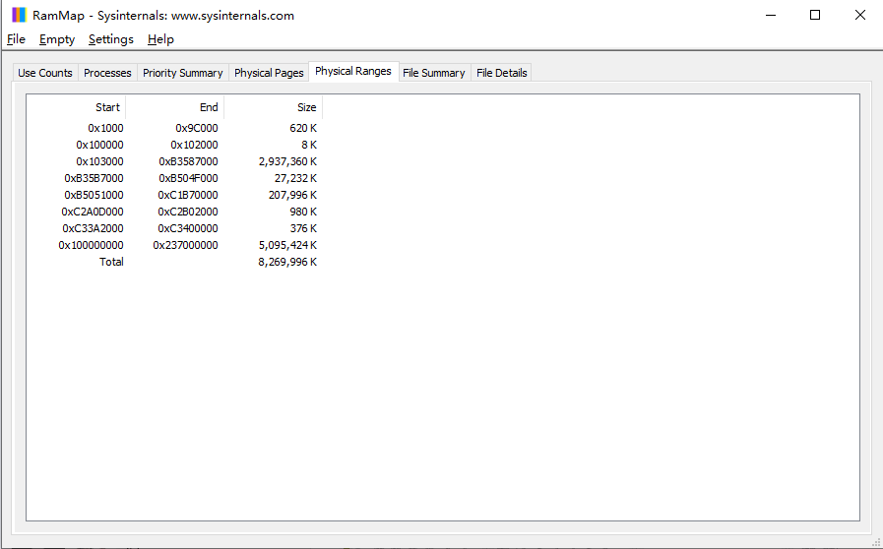
Task: Switch to the Use Counts tab
Action: click(45, 73)
